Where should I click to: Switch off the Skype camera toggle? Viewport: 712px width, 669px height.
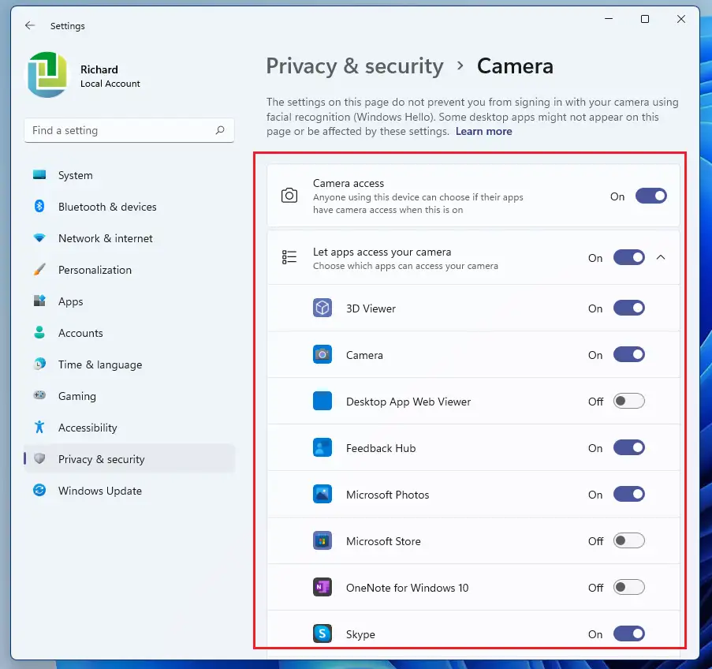coord(629,633)
